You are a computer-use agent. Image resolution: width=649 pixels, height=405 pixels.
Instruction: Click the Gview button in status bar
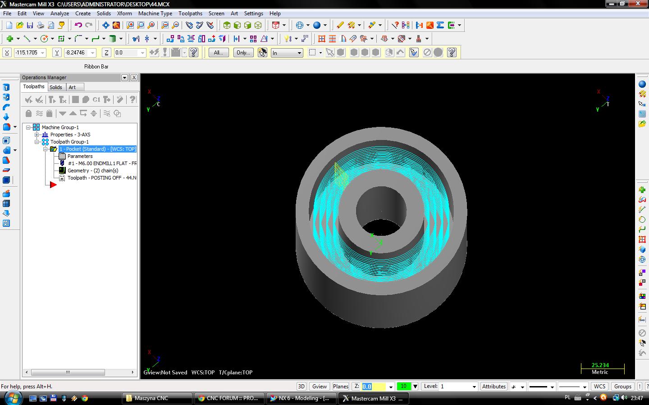pyautogui.click(x=320, y=387)
